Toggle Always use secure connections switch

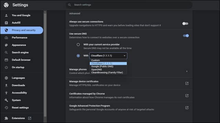tap(185, 24)
